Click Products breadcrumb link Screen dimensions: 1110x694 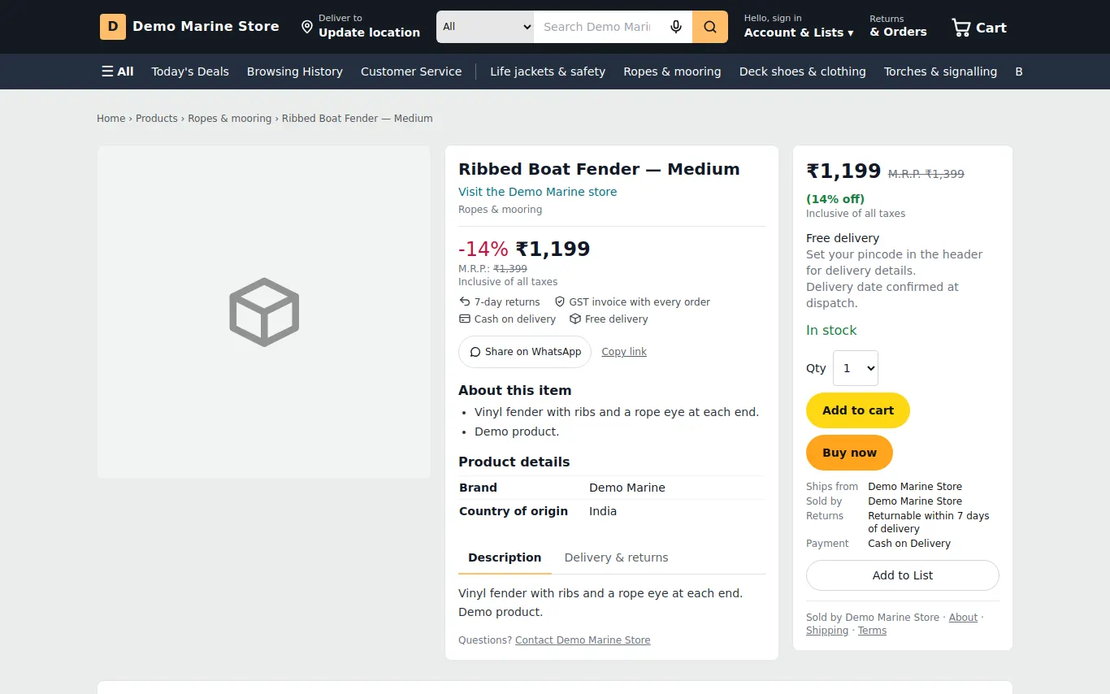(x=157, y=119)
